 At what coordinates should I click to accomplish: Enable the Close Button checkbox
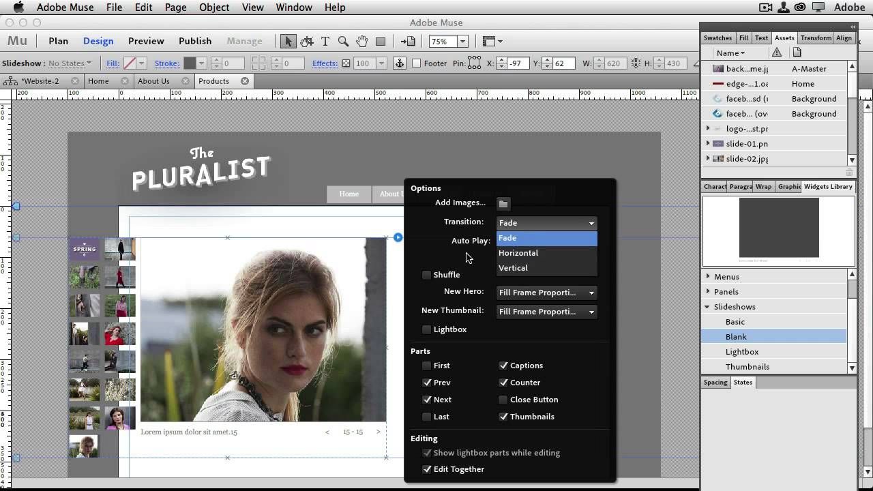click(503, 400)
